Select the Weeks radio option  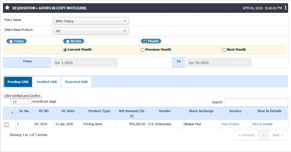(68, 41)
